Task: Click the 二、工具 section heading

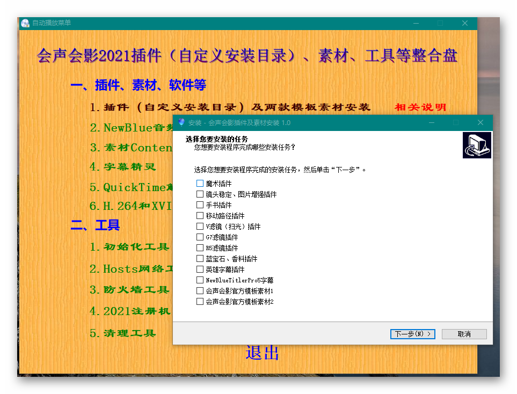Action: pos(95,225)
